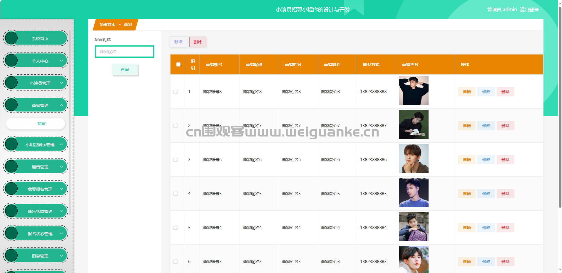Check the row checkbox for 商家账号6
The image size is (562, 273).
tap(175, 160)
